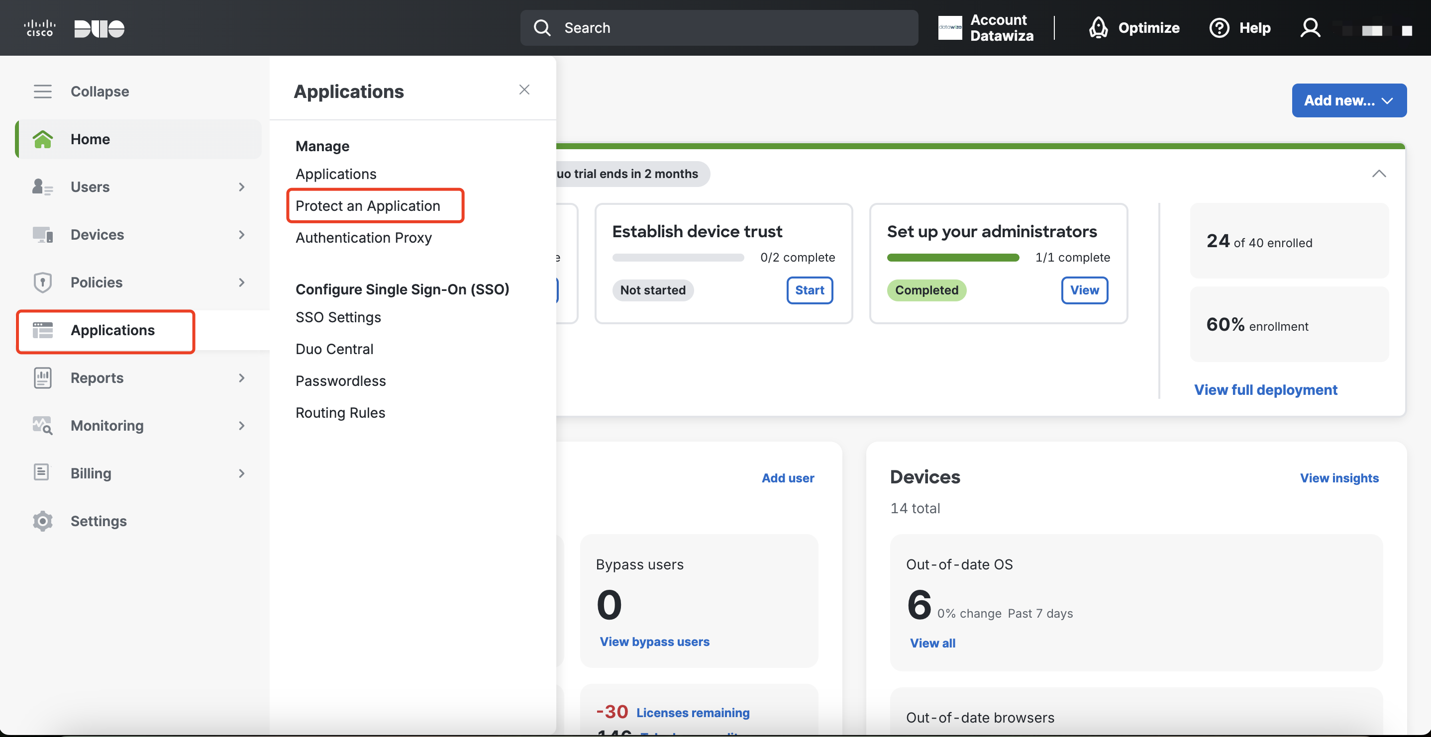The height and width of the screenshot is (737, 1431).
Task: Click the Datawiza account logo thumbnail
Action: click(950, 28)
